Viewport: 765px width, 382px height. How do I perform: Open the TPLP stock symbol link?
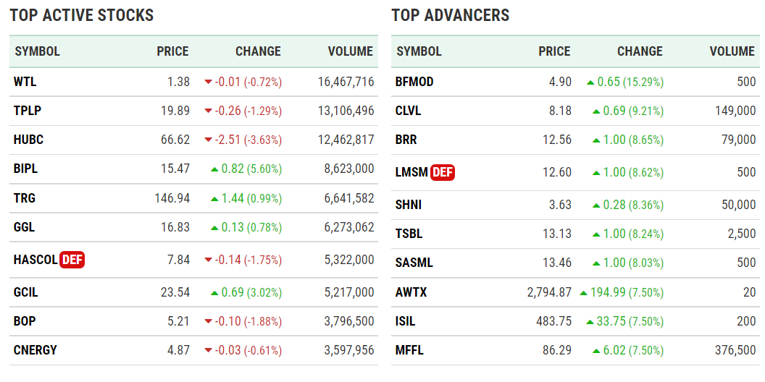(27, 111)
